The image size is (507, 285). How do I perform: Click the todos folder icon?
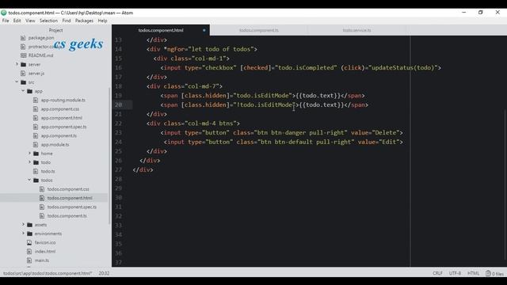pos(36,180)
